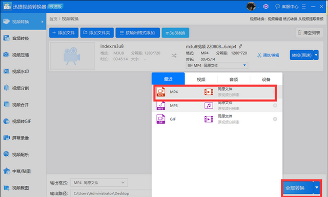Select the MP3 file icon in recent list
This screenshot has height=197, width=328.
point(160,106)
